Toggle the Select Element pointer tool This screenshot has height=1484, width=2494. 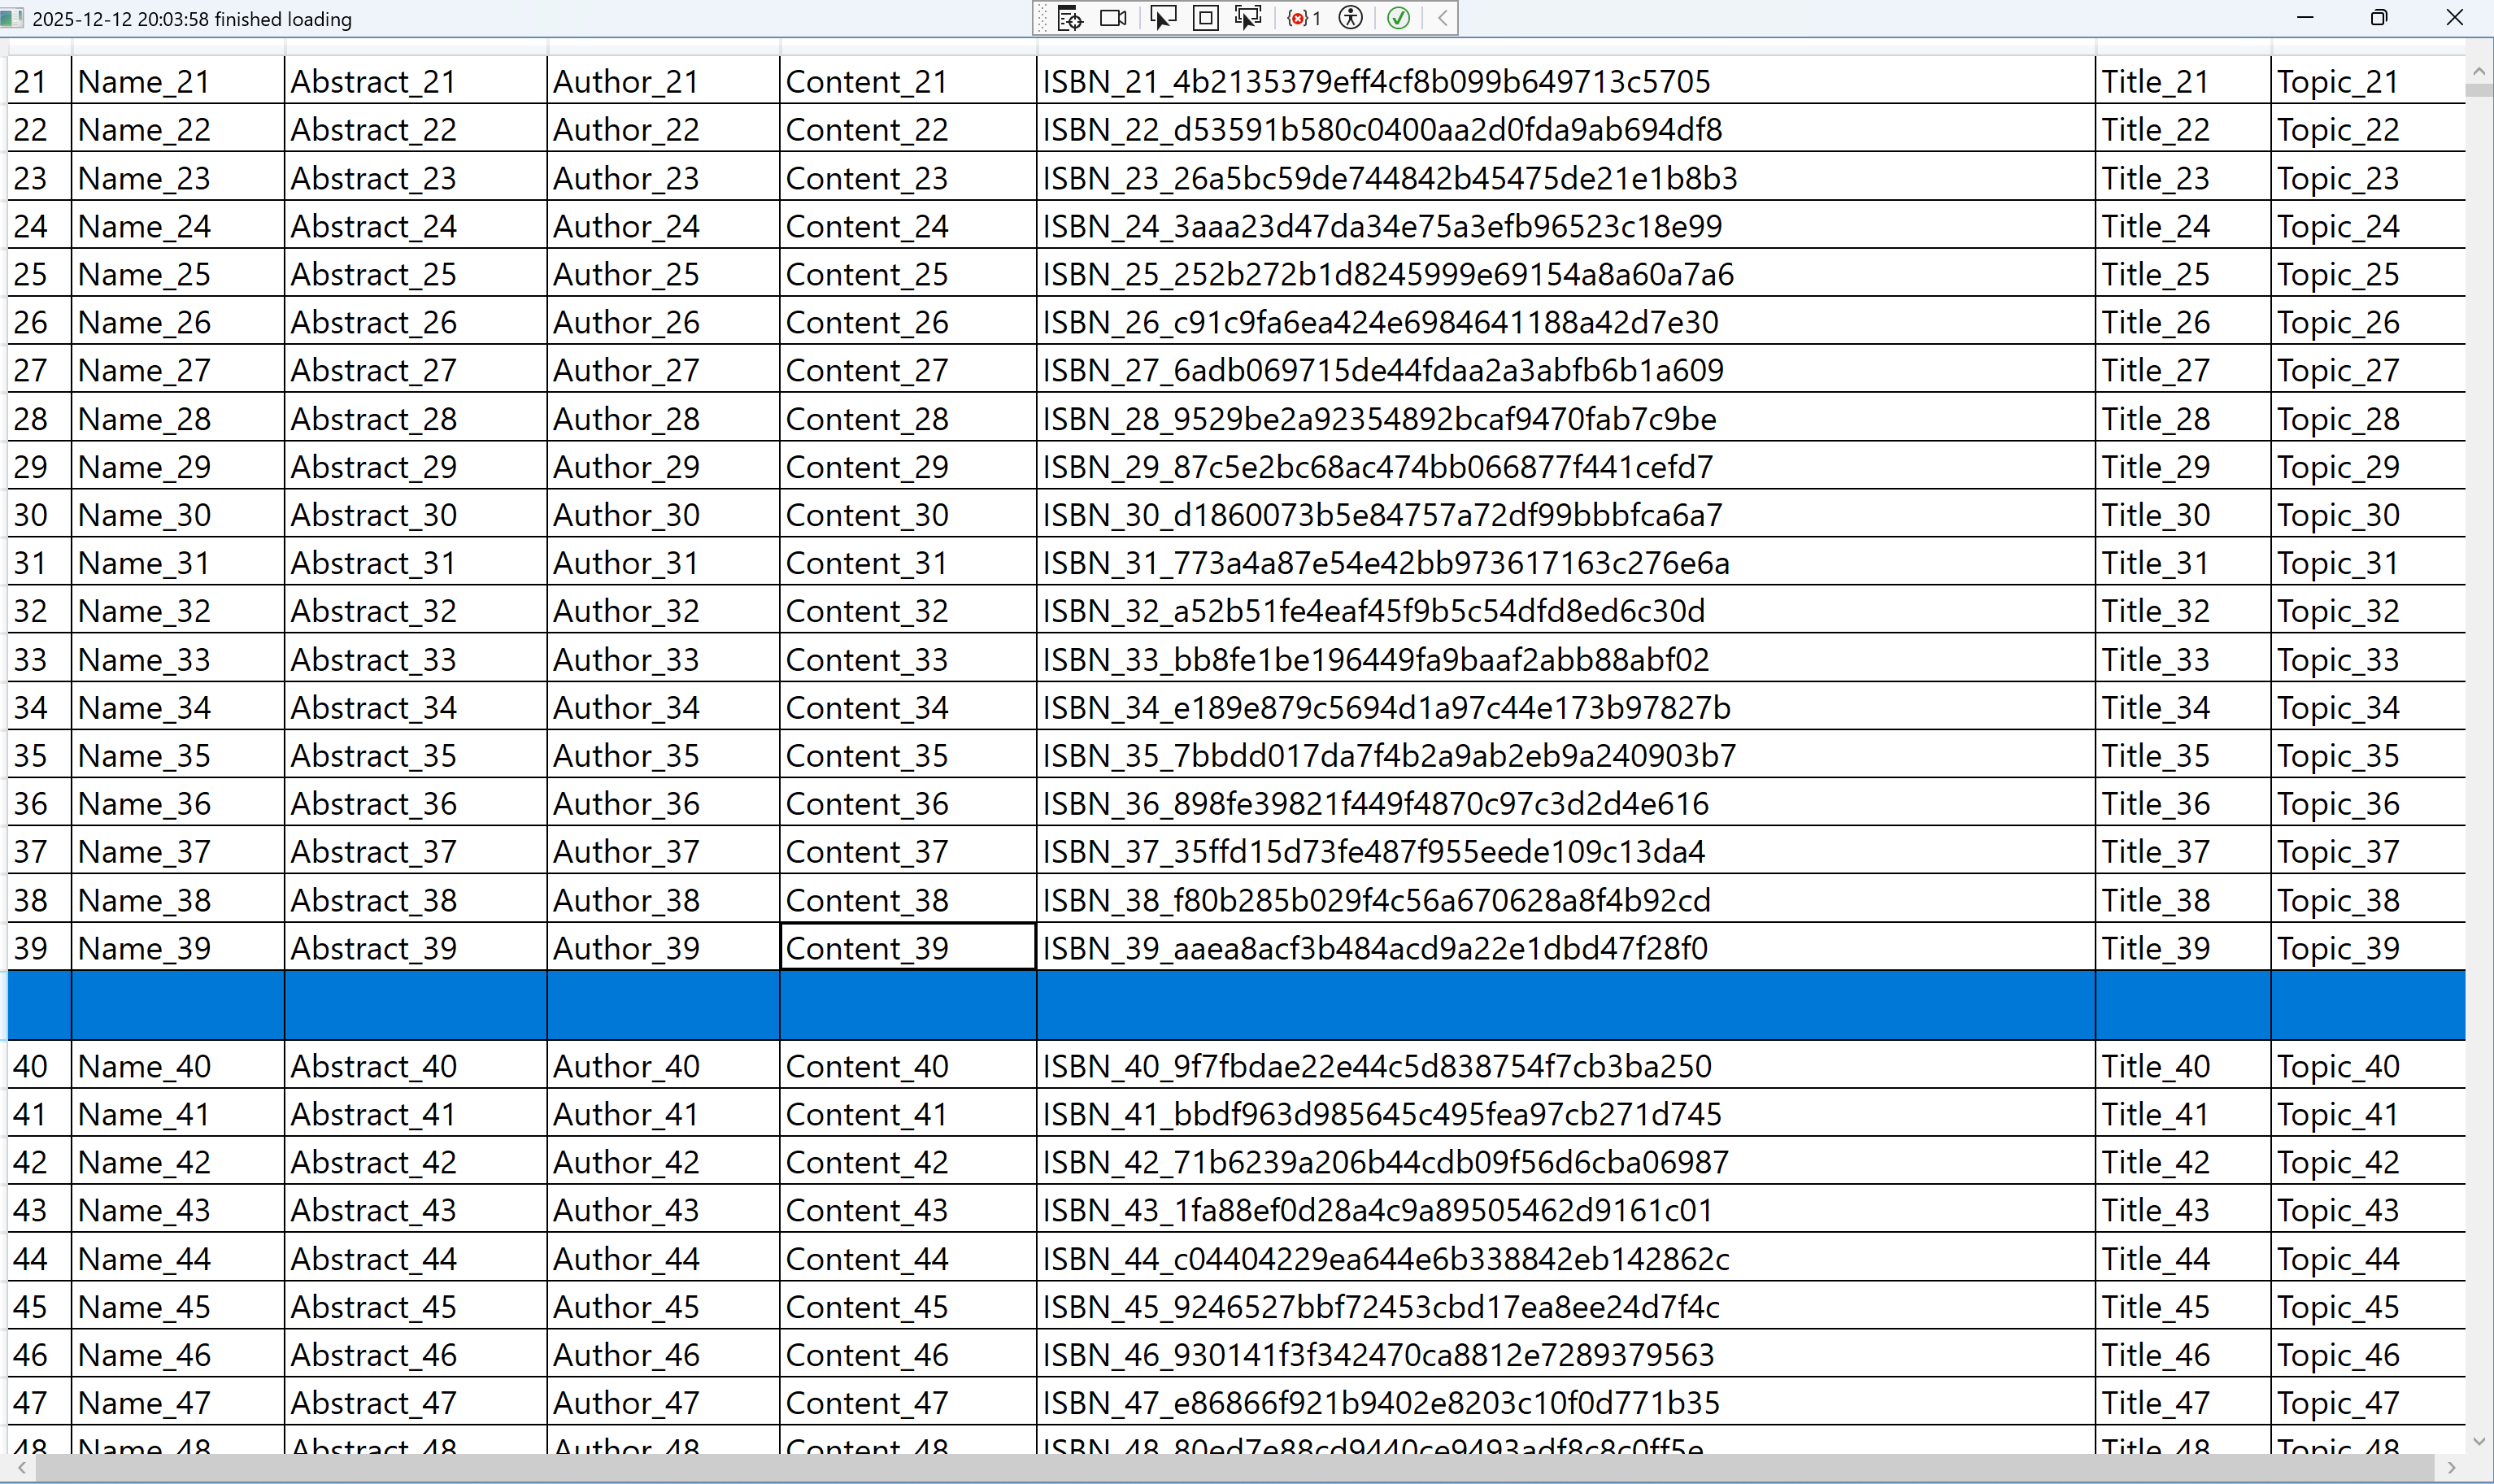[1162, 18]
